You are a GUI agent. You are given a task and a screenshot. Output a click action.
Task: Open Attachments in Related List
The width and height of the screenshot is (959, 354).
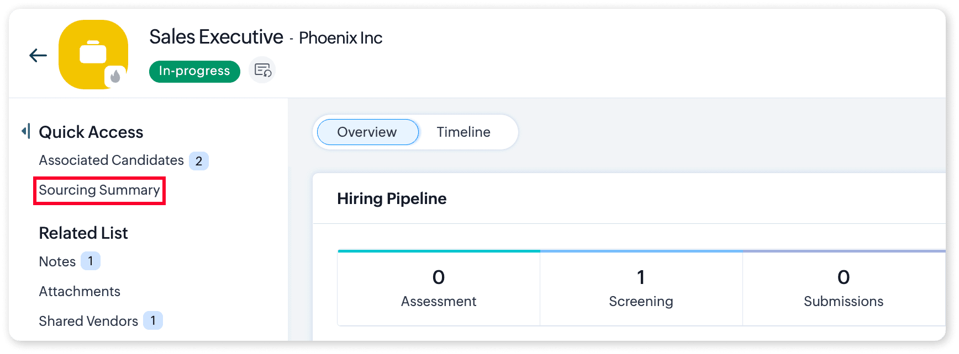(x=80, y=291)
